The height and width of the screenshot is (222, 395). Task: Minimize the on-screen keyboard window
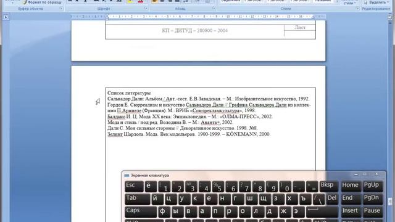point(355,174)
